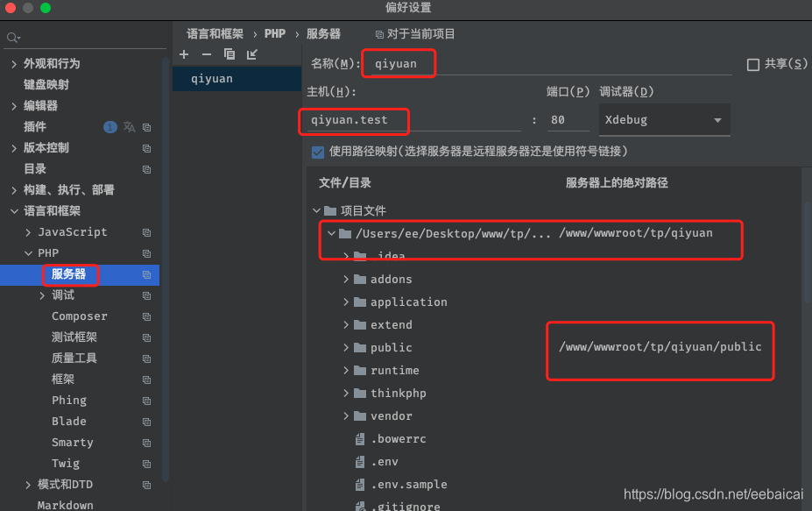This screenshot has width=812, height=511.
Task: Click the PHP breadcrumb link
Action: tap(275, 34)
